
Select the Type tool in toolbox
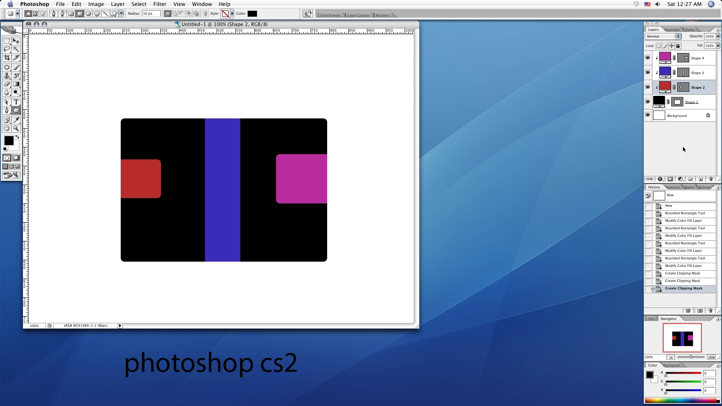pyautogui.click(x=16, y=102)
